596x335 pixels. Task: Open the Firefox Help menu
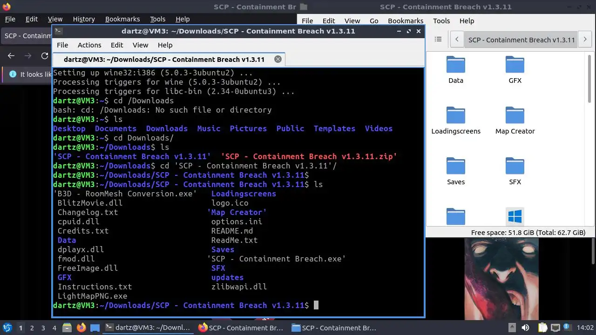click(183, 19)
